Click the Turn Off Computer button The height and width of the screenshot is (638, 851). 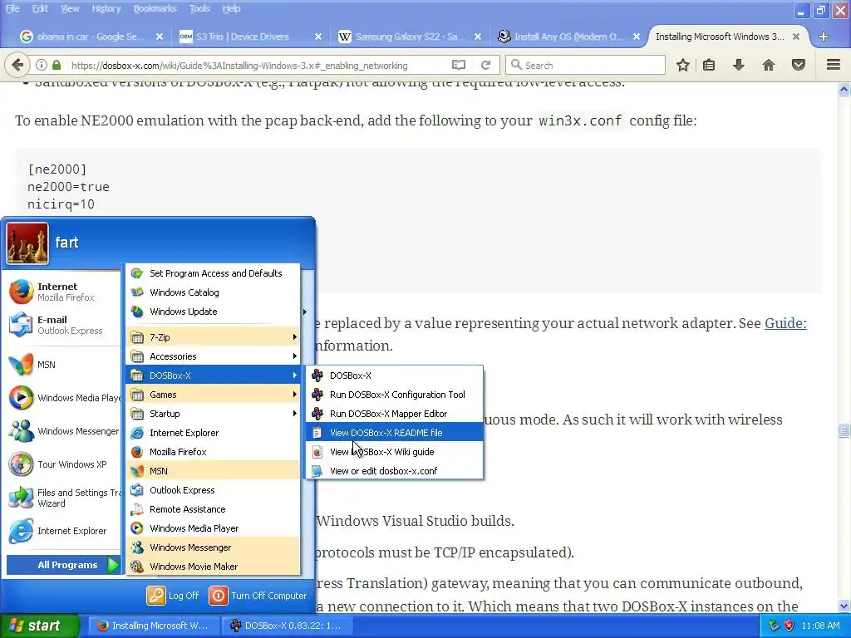(258, 596)
